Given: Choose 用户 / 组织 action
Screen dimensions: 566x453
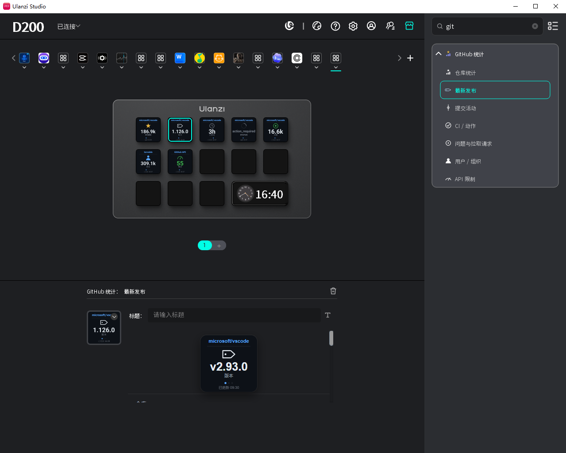Looking at the screenshot, I should 495,161.
